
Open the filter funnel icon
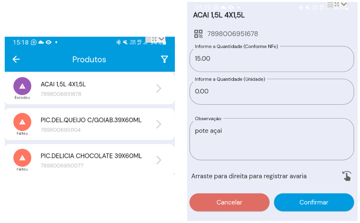[x=164, y=59]
